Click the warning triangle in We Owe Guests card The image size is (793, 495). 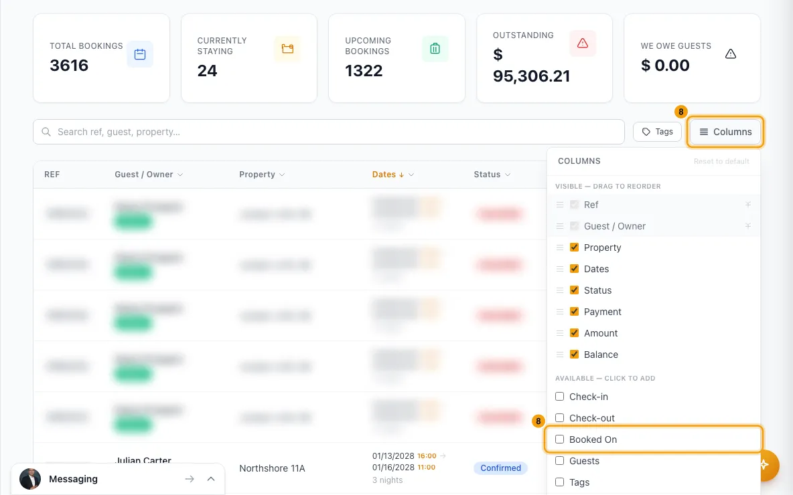(x=730, y=54)
